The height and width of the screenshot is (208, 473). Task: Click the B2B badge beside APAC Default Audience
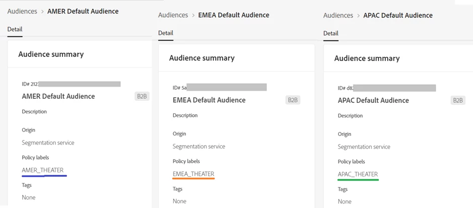[x=457, y=101]
